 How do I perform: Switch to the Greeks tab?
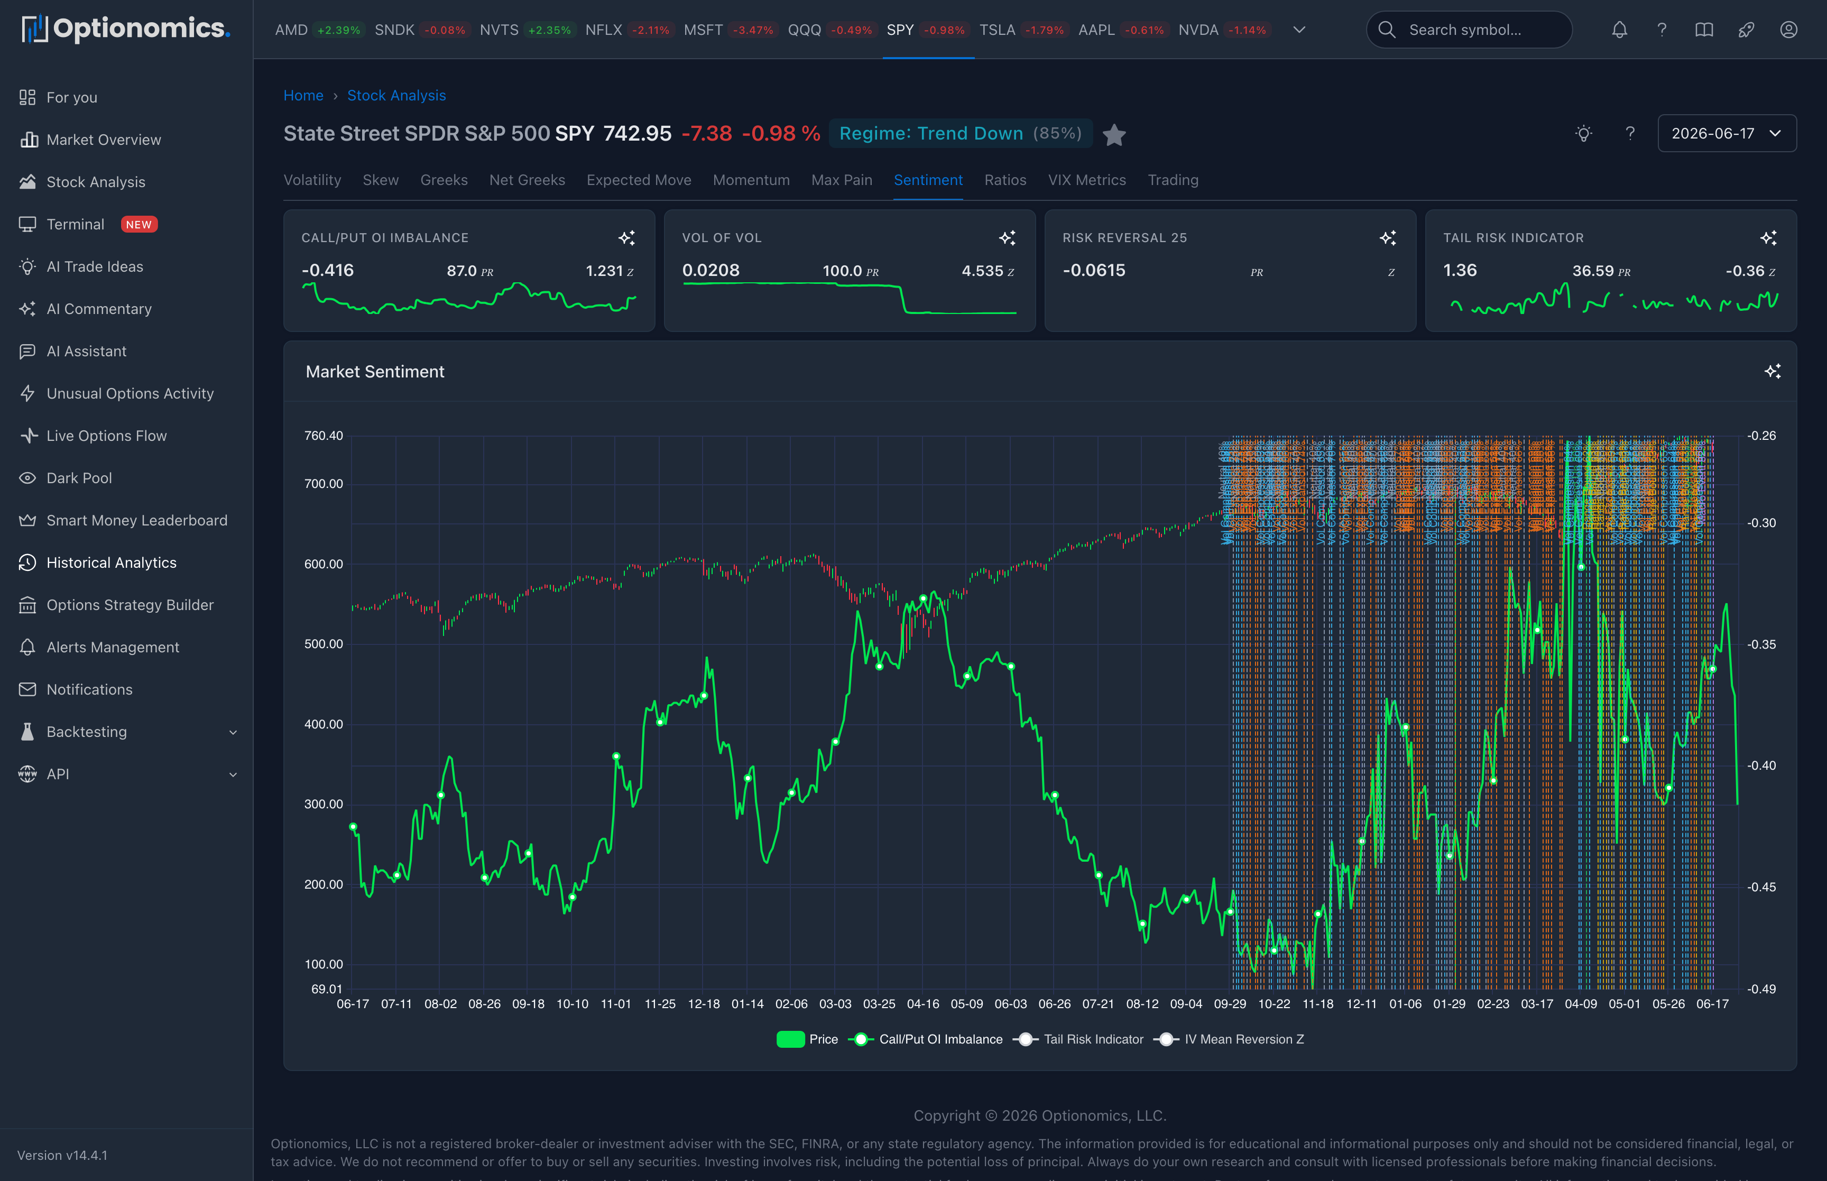pyautogui.click(x=444, y=179)
